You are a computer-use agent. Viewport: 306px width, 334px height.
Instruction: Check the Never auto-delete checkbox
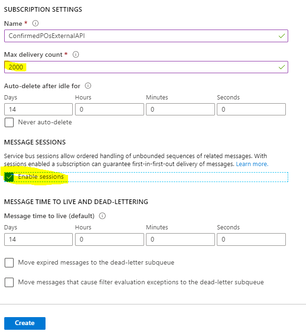[9, 122]
